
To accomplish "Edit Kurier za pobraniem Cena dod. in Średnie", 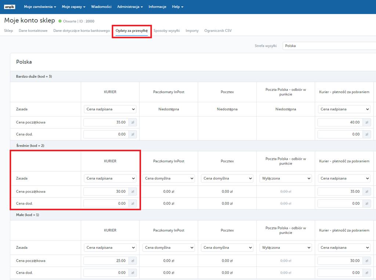I will (340, 203).
